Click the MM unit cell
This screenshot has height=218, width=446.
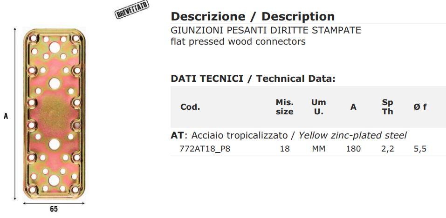(x=318, y=149)
